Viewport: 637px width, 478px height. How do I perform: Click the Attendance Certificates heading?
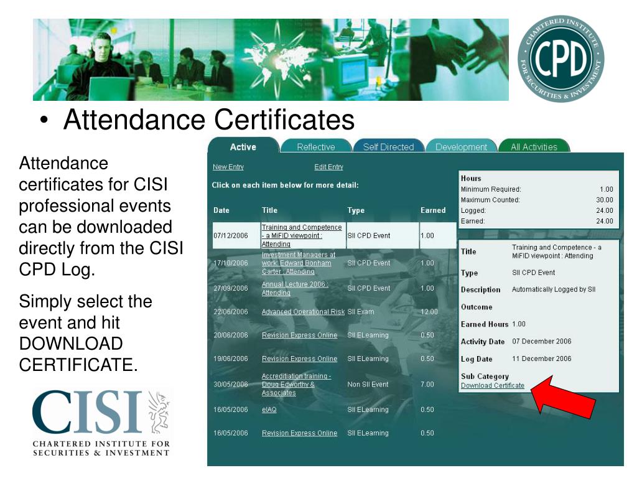tap(209, 119)
